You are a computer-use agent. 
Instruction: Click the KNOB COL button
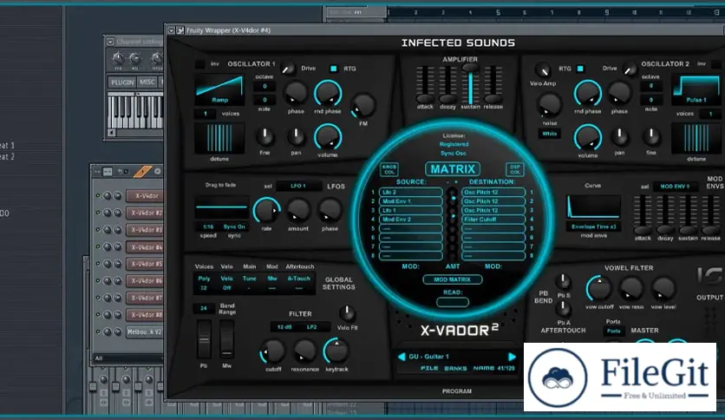pos(389,169)
